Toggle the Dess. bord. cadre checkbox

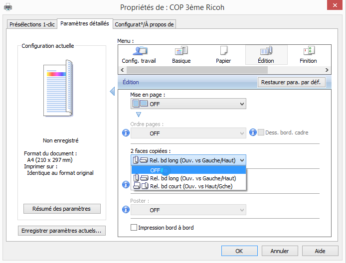(x=261, y=132)
